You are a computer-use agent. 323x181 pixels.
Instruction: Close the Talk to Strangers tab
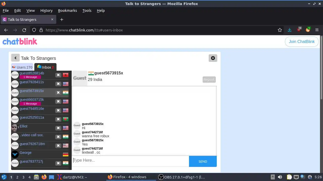pos(52,19)
